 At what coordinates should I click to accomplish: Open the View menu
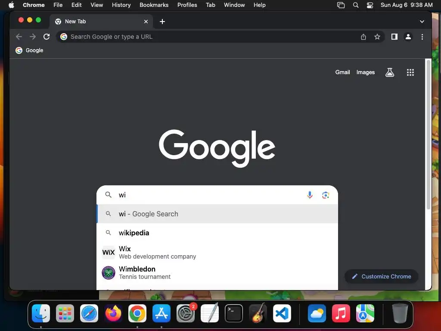(96, 5)
